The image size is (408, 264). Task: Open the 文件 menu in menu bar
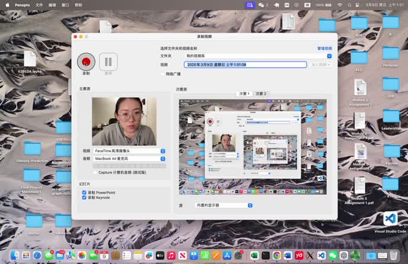[39, 5]
